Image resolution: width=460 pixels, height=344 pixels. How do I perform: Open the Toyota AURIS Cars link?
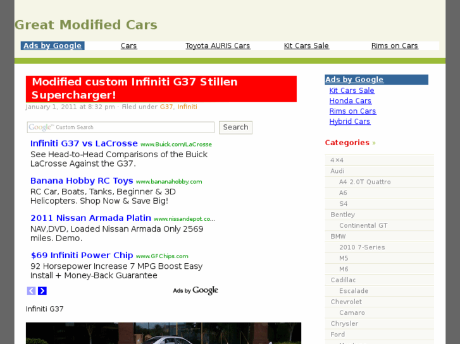pyautogui.click(x=218, y=45)
